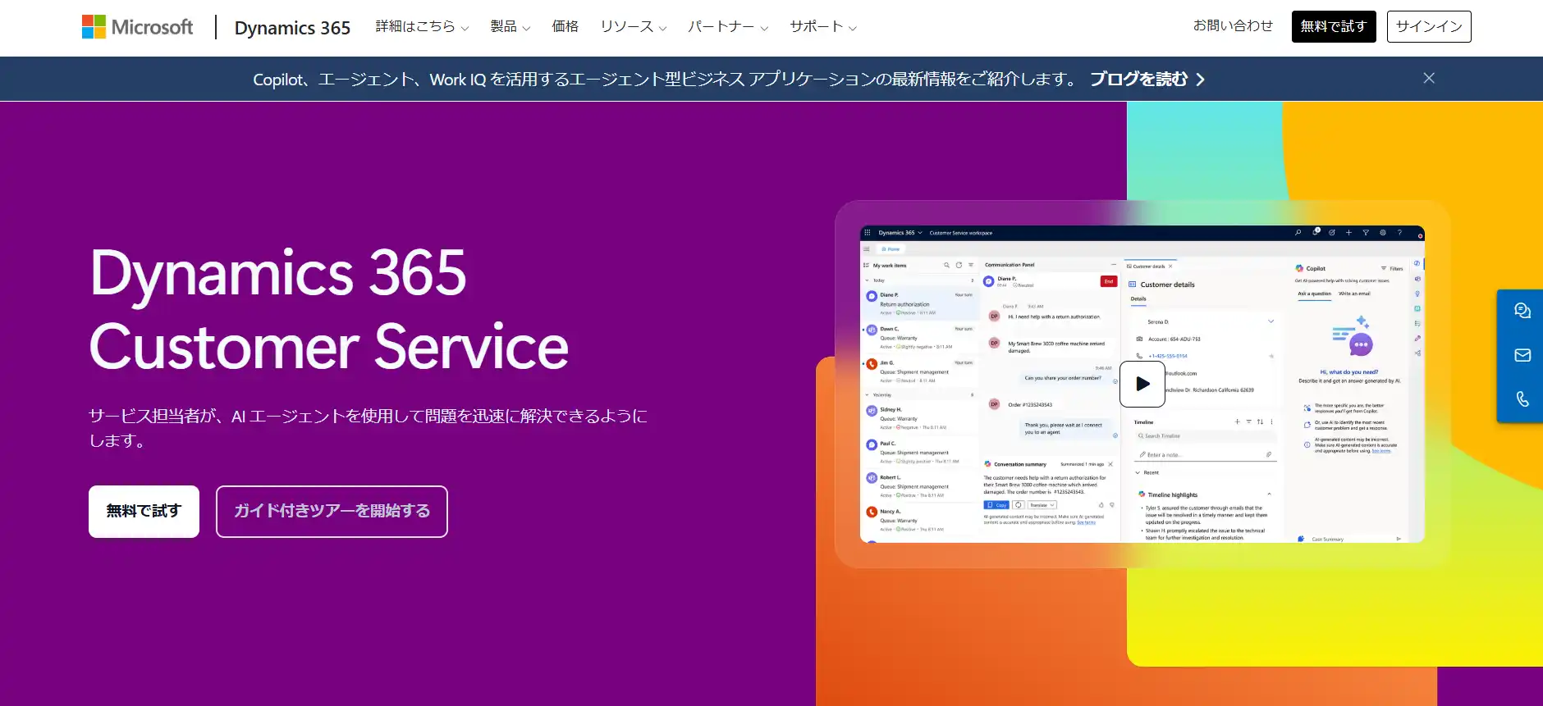Screen dimensions: 1543x706
Task: Open the Dynamics 365 home link
Action: pyautogui.click(x=292, y=28)
